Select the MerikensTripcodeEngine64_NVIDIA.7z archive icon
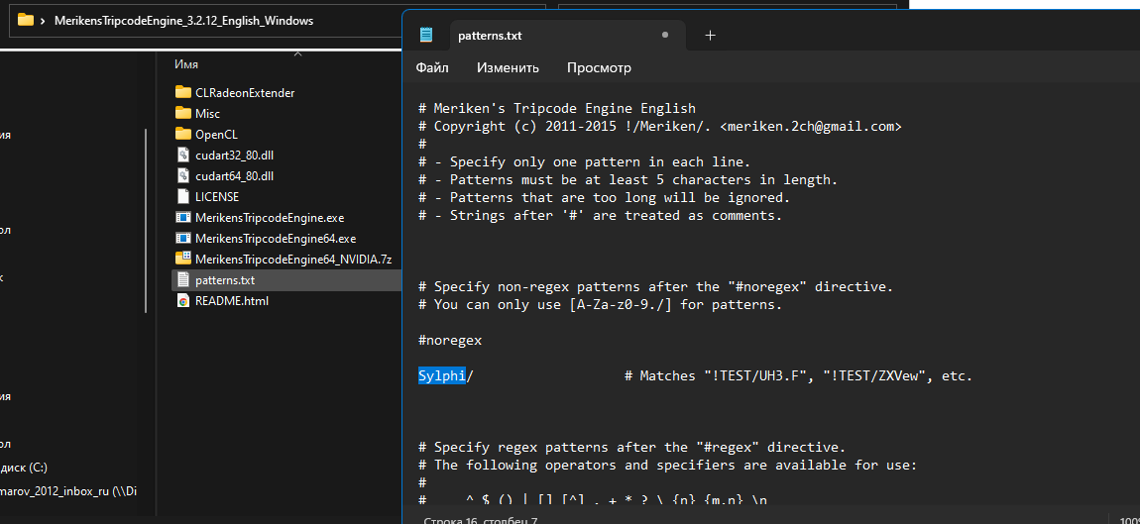The image size is (1140, 524). click(x=182, y=259)
